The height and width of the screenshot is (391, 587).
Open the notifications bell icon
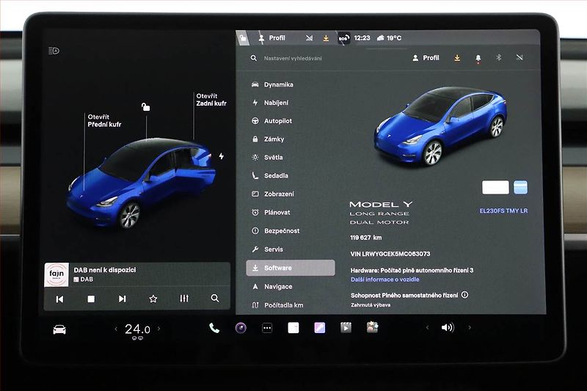478,59
